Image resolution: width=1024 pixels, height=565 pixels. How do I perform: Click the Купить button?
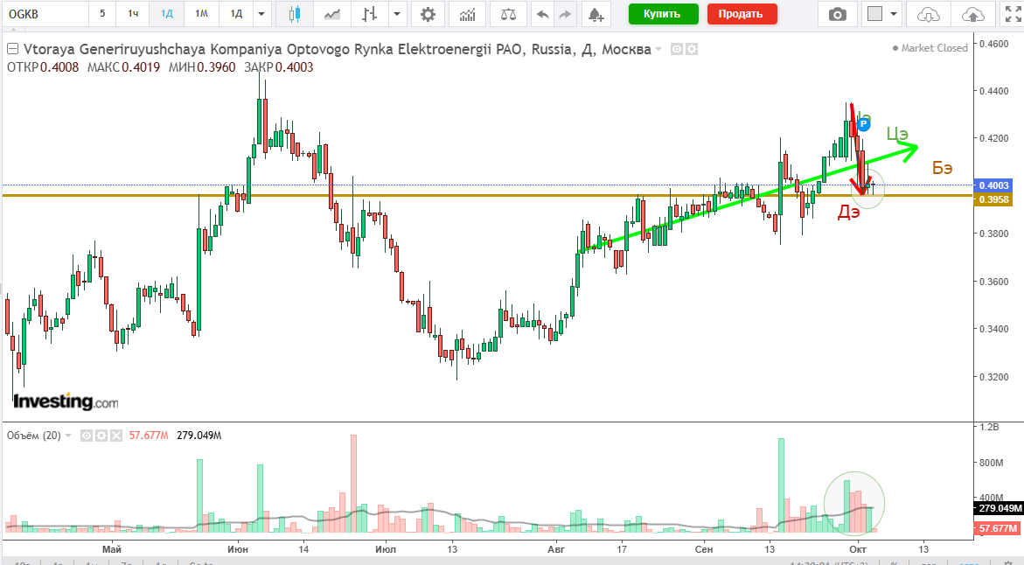coord(663,14)
